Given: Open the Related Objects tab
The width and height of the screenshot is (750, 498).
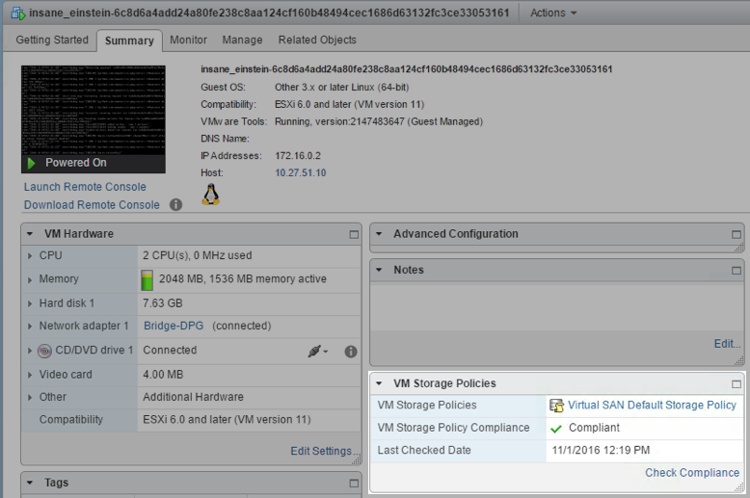Looking at the screenshot, I should click(317, 39).
